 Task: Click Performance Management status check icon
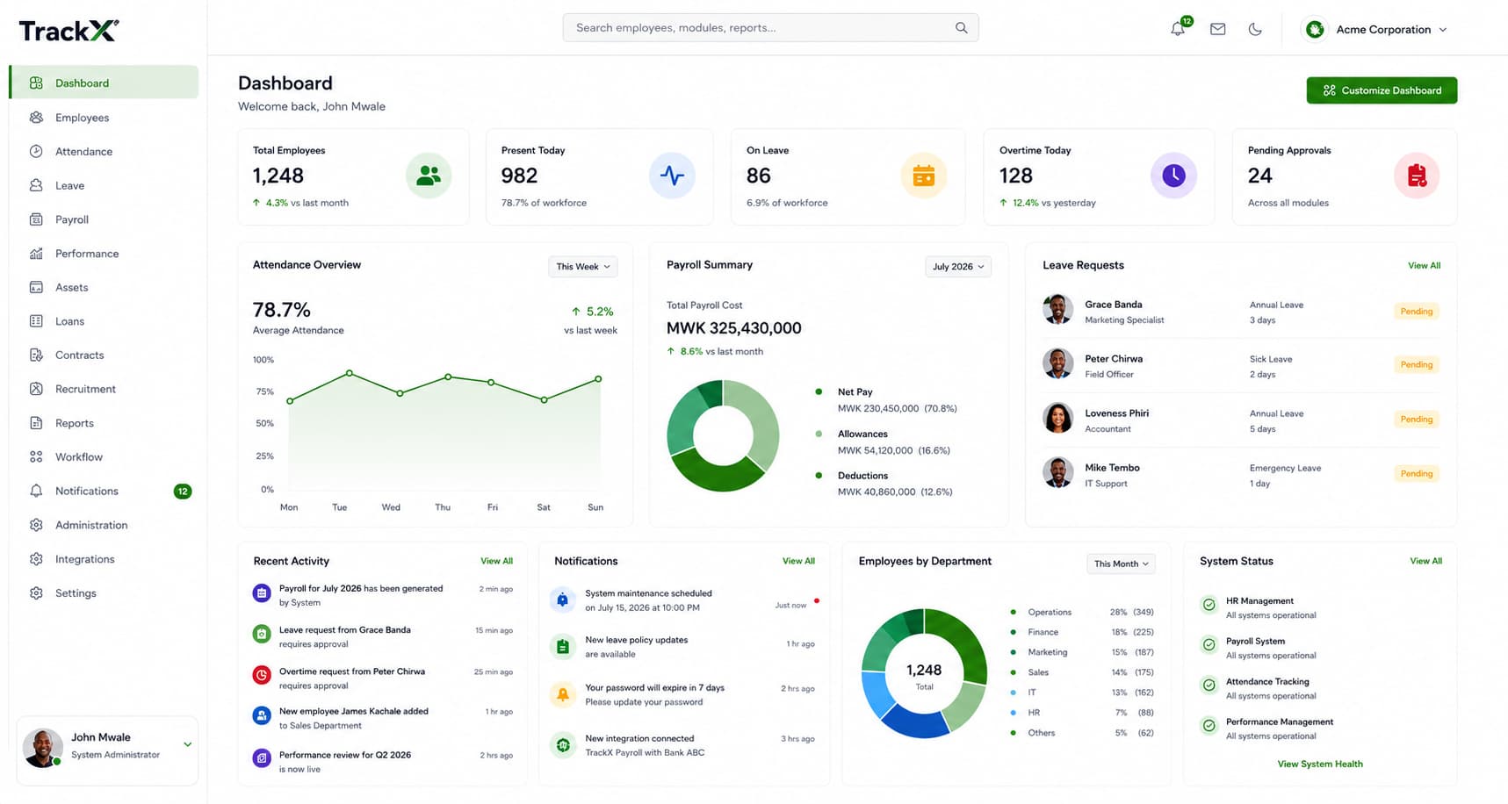(x=1209, y=725)
